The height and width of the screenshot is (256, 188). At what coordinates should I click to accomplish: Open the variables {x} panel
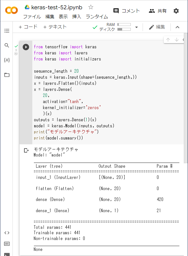[x=7, y=60]
